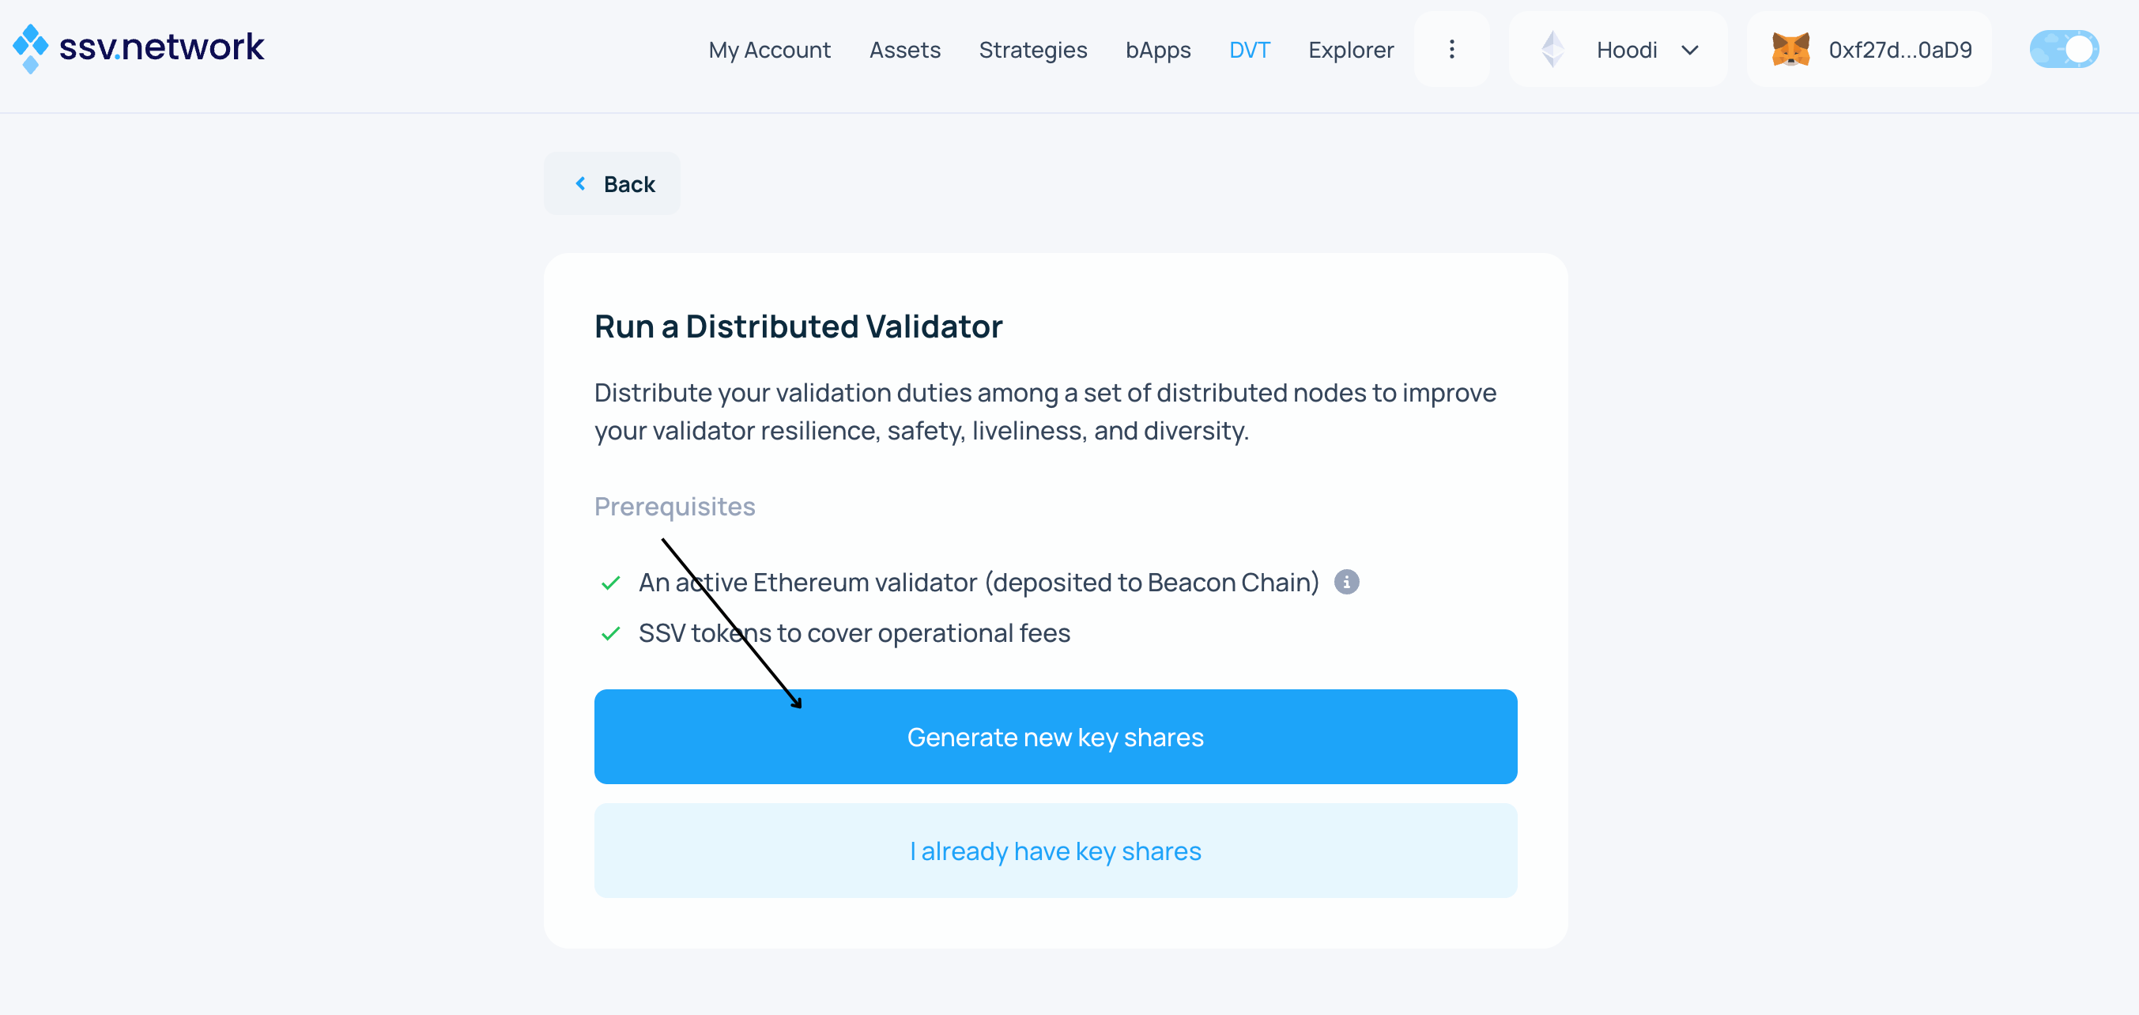Open the Strategies navigation item
Screen dimensions: 2139x1015
point(1032,50)
